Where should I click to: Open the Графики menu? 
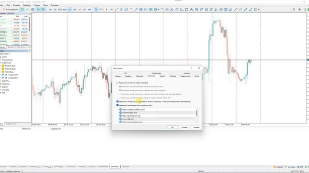pyautogui.click(x=27, y=5)
